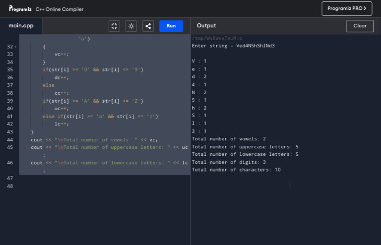Open the share code icon
This screenshot has height=245, width=381.
click(x=148, y=26)
